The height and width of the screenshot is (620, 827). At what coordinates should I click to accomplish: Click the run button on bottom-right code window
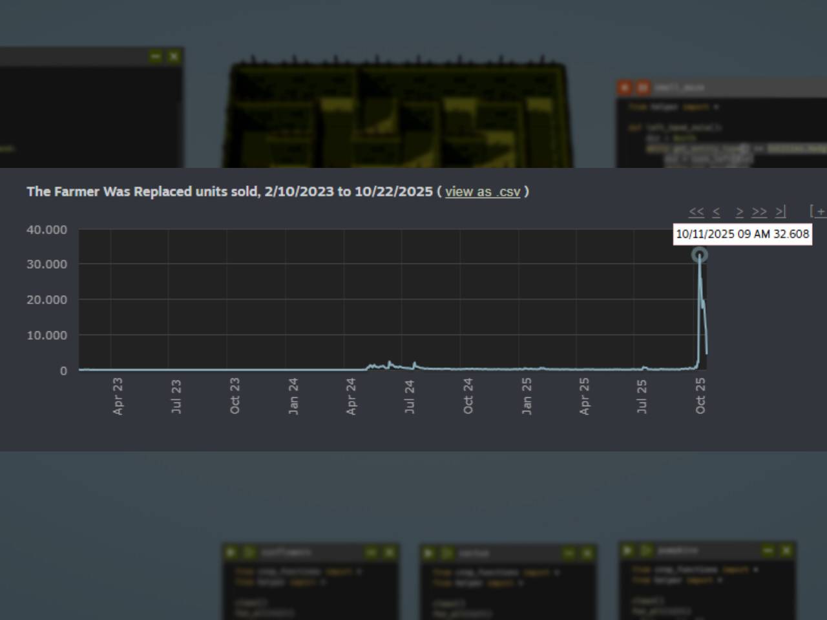[x=628, y=550]
